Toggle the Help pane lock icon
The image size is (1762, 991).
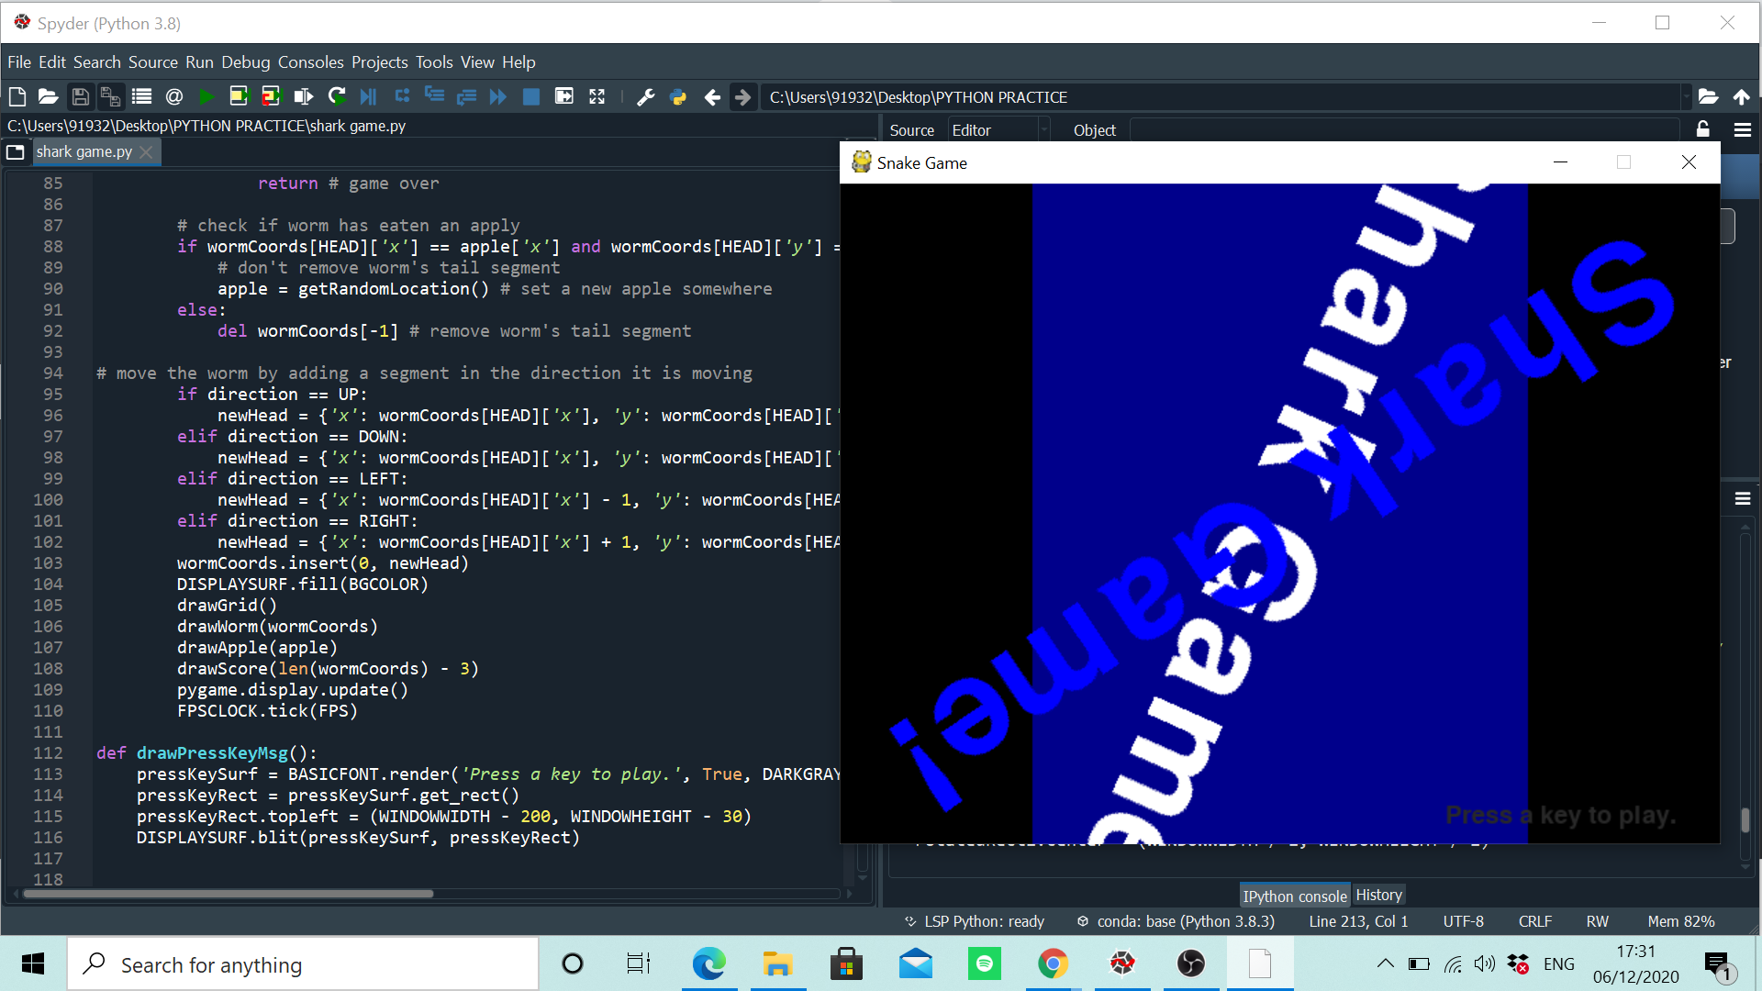click(x=1703, y=129)
